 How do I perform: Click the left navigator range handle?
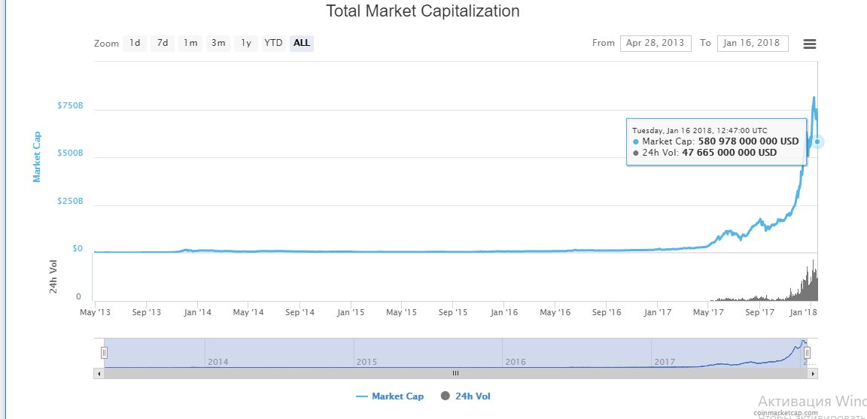click(x=105, y=352)
